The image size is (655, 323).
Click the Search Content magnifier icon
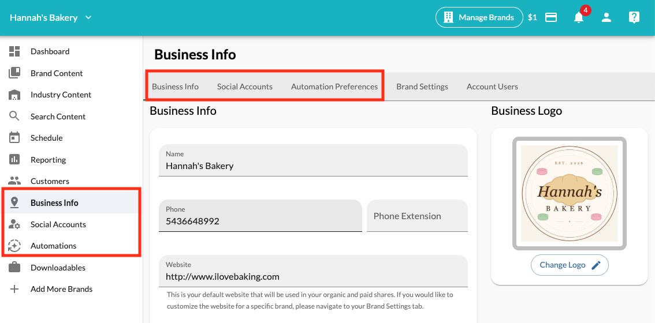tap(14, 116)
